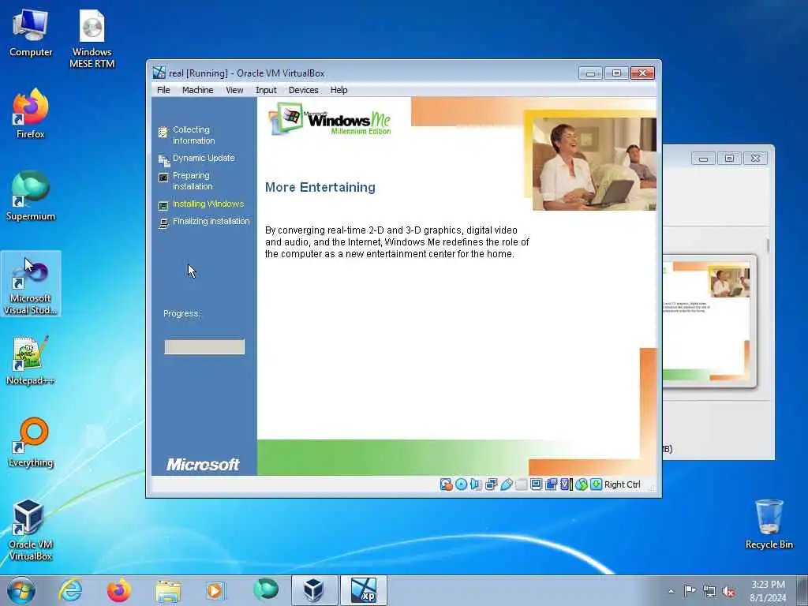Open Windows Explorer from the taskbar
The image size is (808, 606).
pyautogui.click(x=168, y=590)
